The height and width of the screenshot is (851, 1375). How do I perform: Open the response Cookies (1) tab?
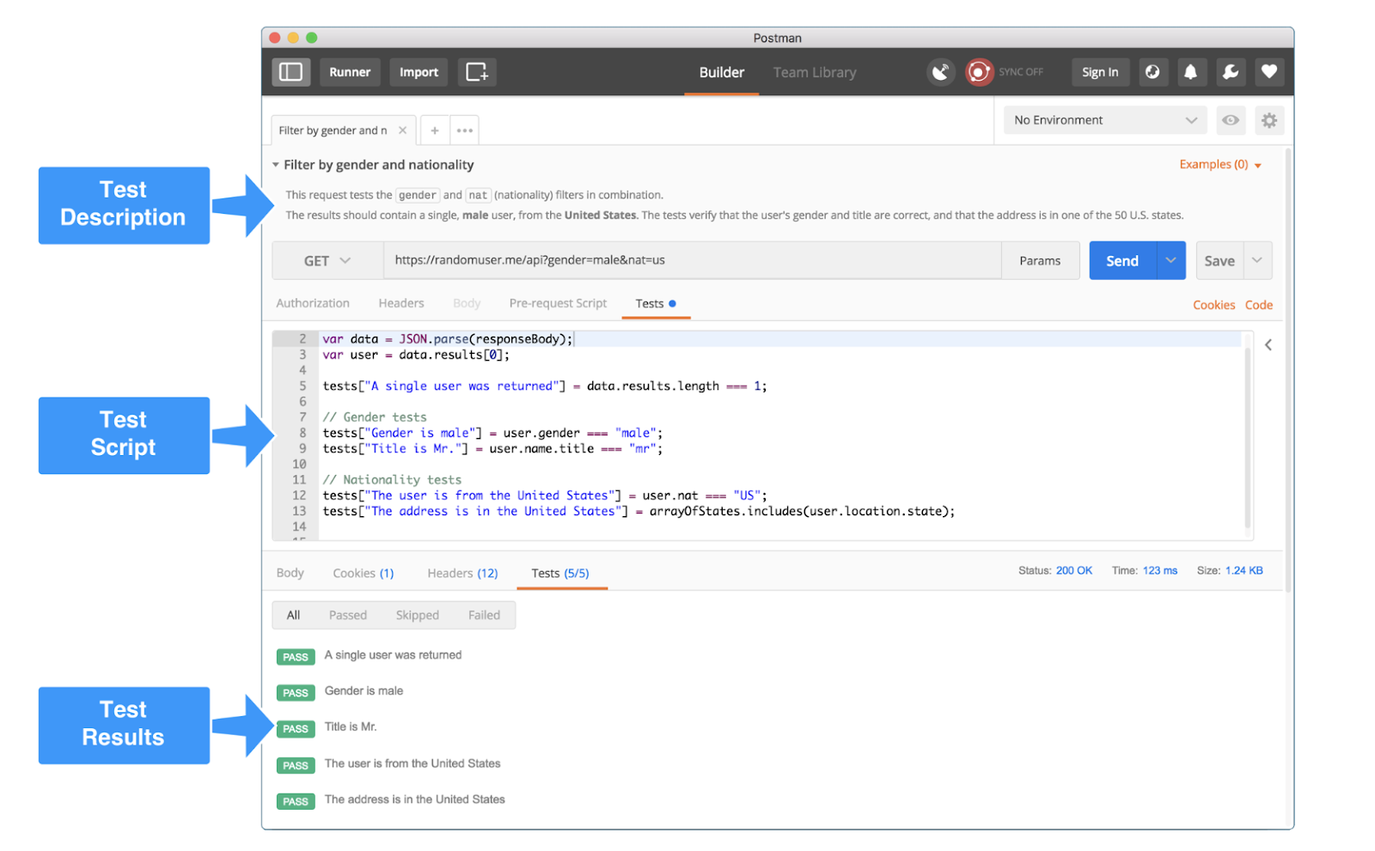pos(364,573)
